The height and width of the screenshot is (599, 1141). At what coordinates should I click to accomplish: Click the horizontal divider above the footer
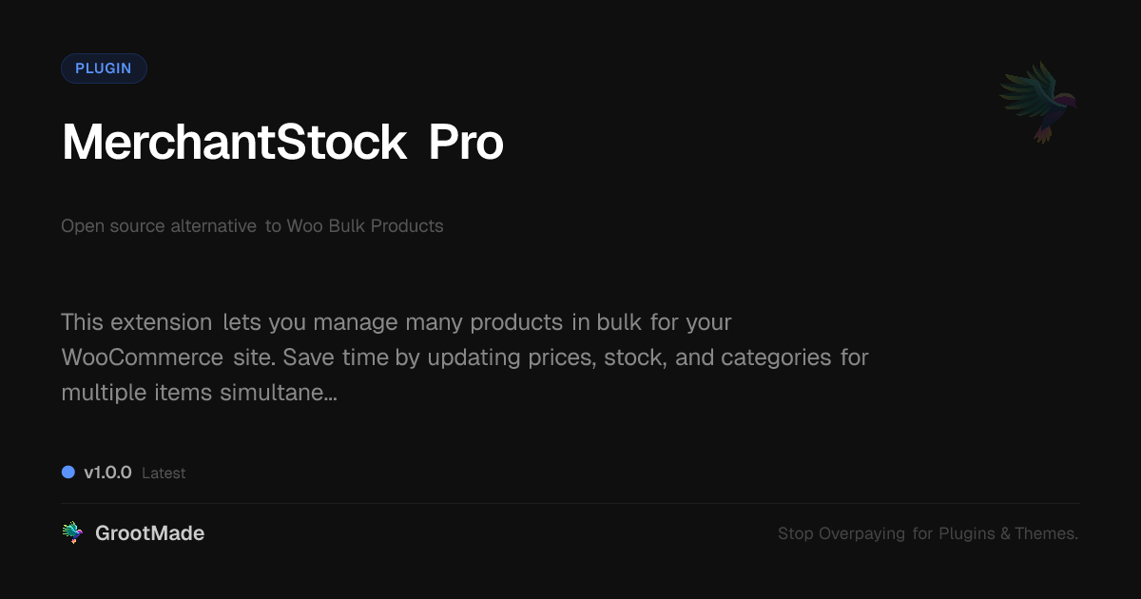(x=570, y=503)
